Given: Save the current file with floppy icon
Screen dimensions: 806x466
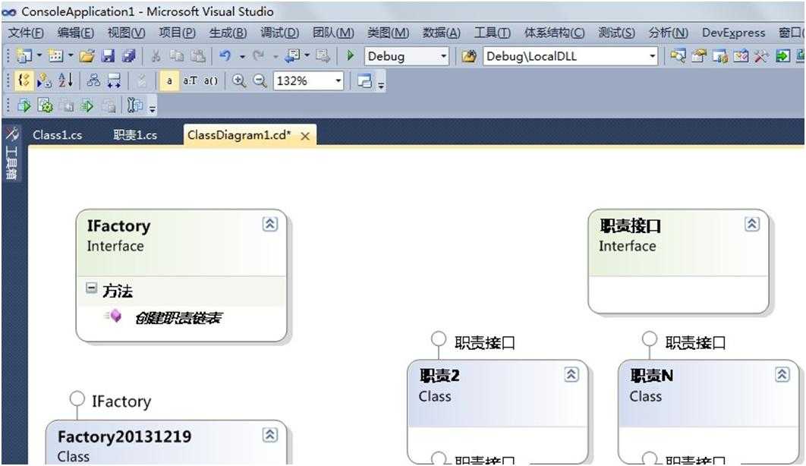Looking at the screenshot, I should point(108,55).
